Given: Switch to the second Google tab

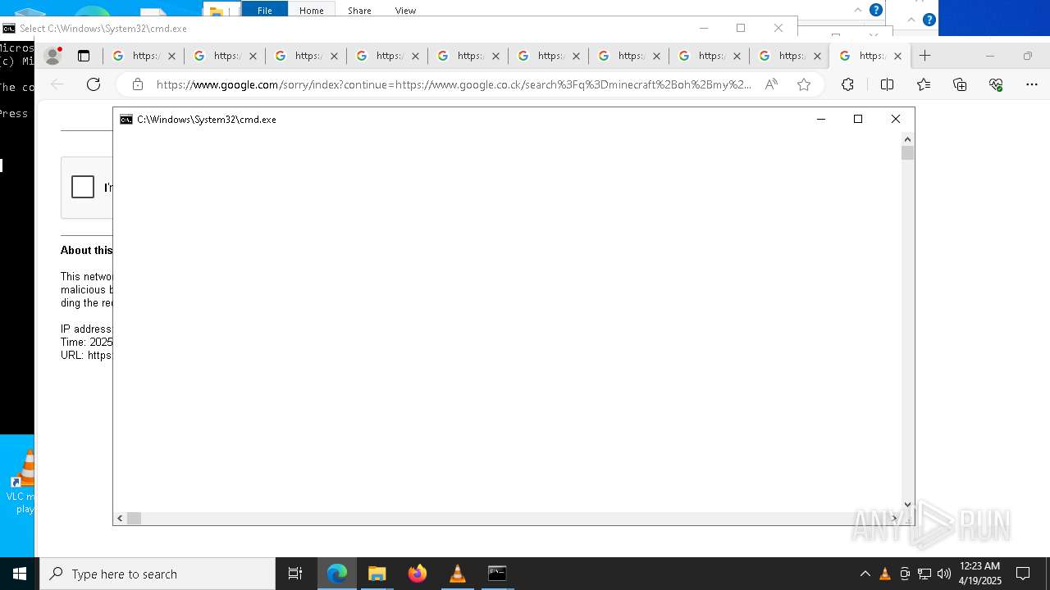Looking at the screenshot, I should [x=225, y=56].
